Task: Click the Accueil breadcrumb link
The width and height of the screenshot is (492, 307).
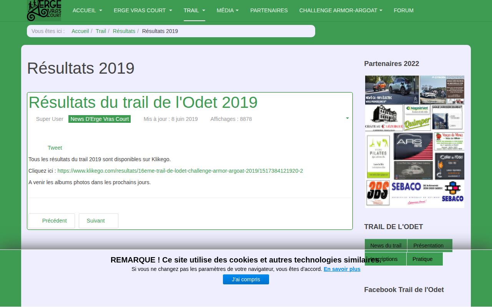Action: point(80,31)
